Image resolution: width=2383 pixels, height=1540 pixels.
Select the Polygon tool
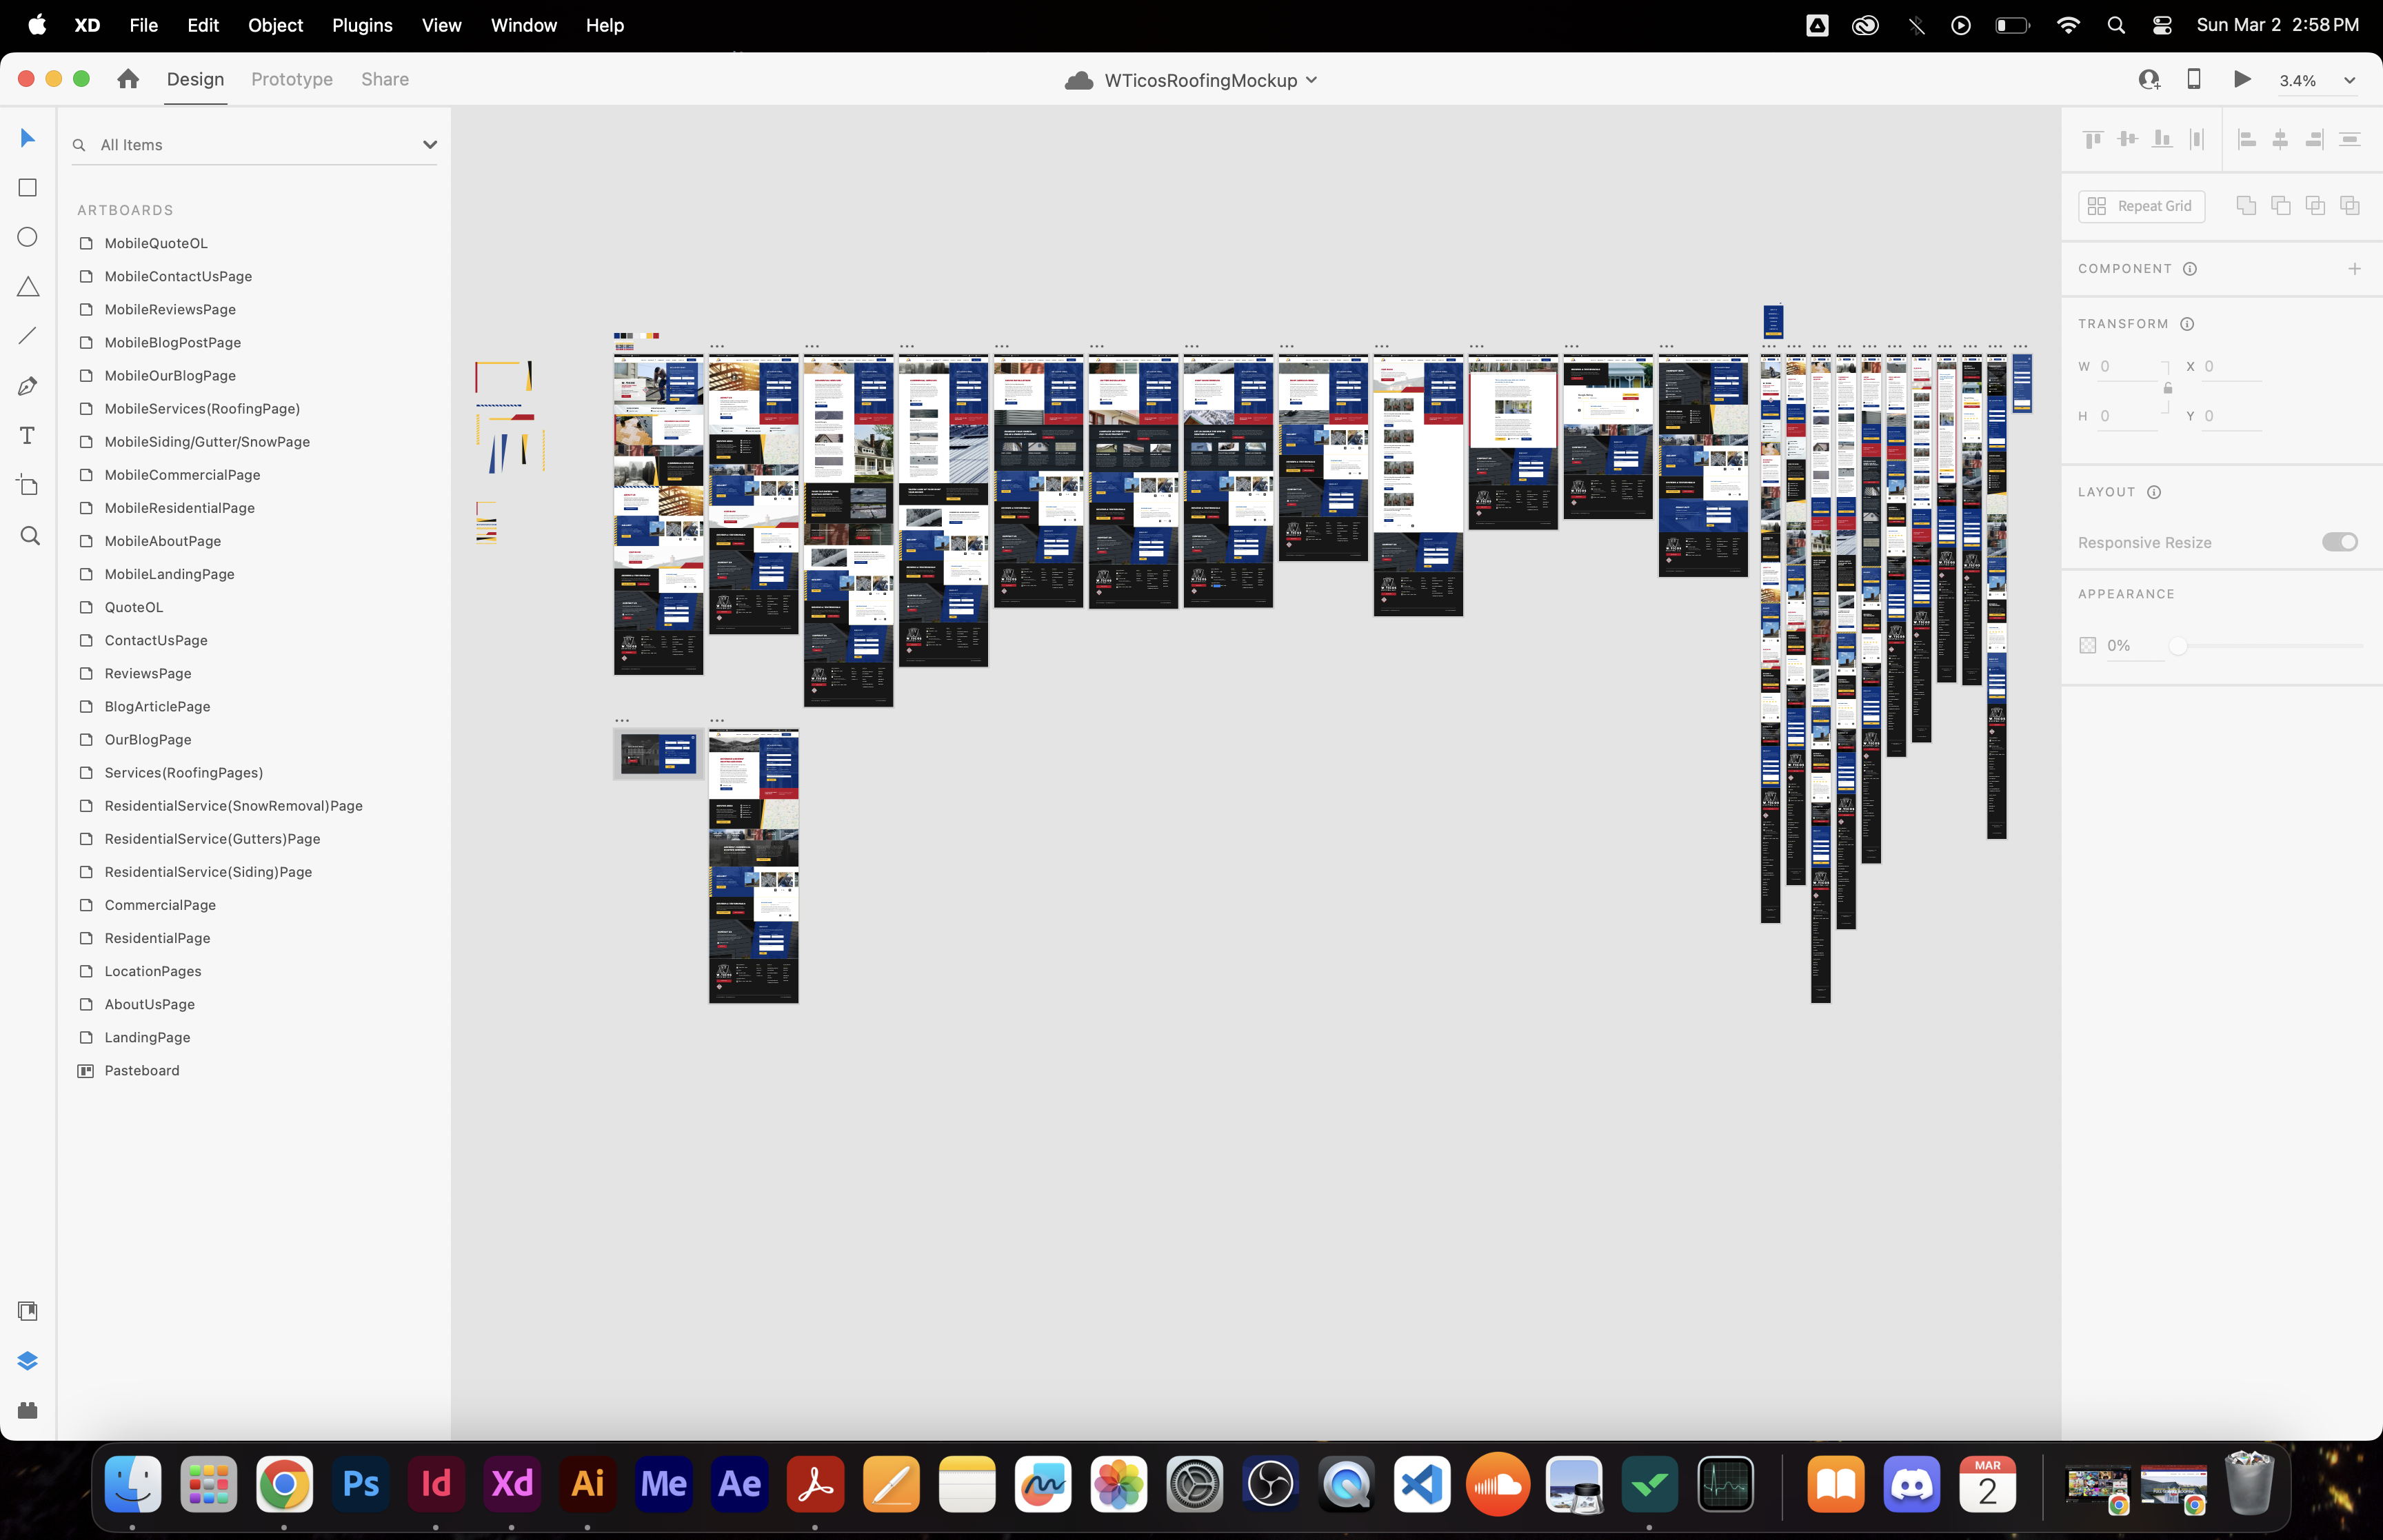tap(28, 287)
